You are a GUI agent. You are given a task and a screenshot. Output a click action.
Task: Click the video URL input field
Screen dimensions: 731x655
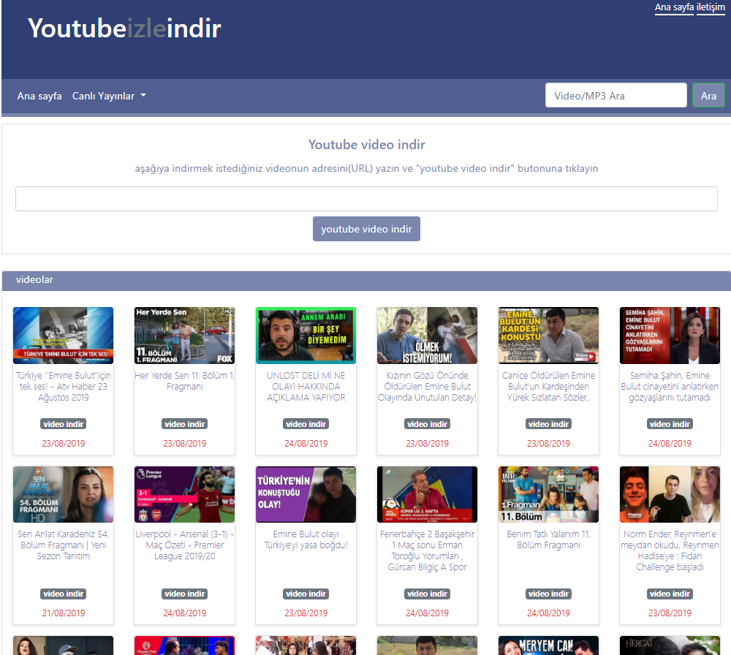366,199
